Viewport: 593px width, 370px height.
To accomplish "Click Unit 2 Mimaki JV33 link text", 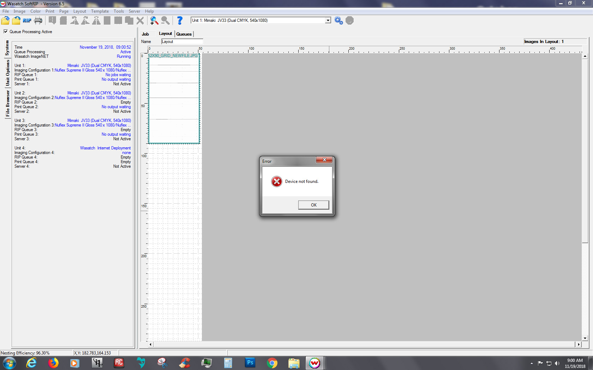I will pyautogui.click(x=99, y=93).
